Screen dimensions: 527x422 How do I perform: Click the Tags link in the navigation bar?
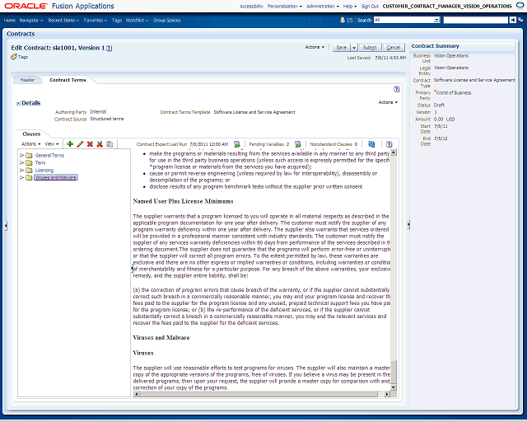click(x=117, y=20)
